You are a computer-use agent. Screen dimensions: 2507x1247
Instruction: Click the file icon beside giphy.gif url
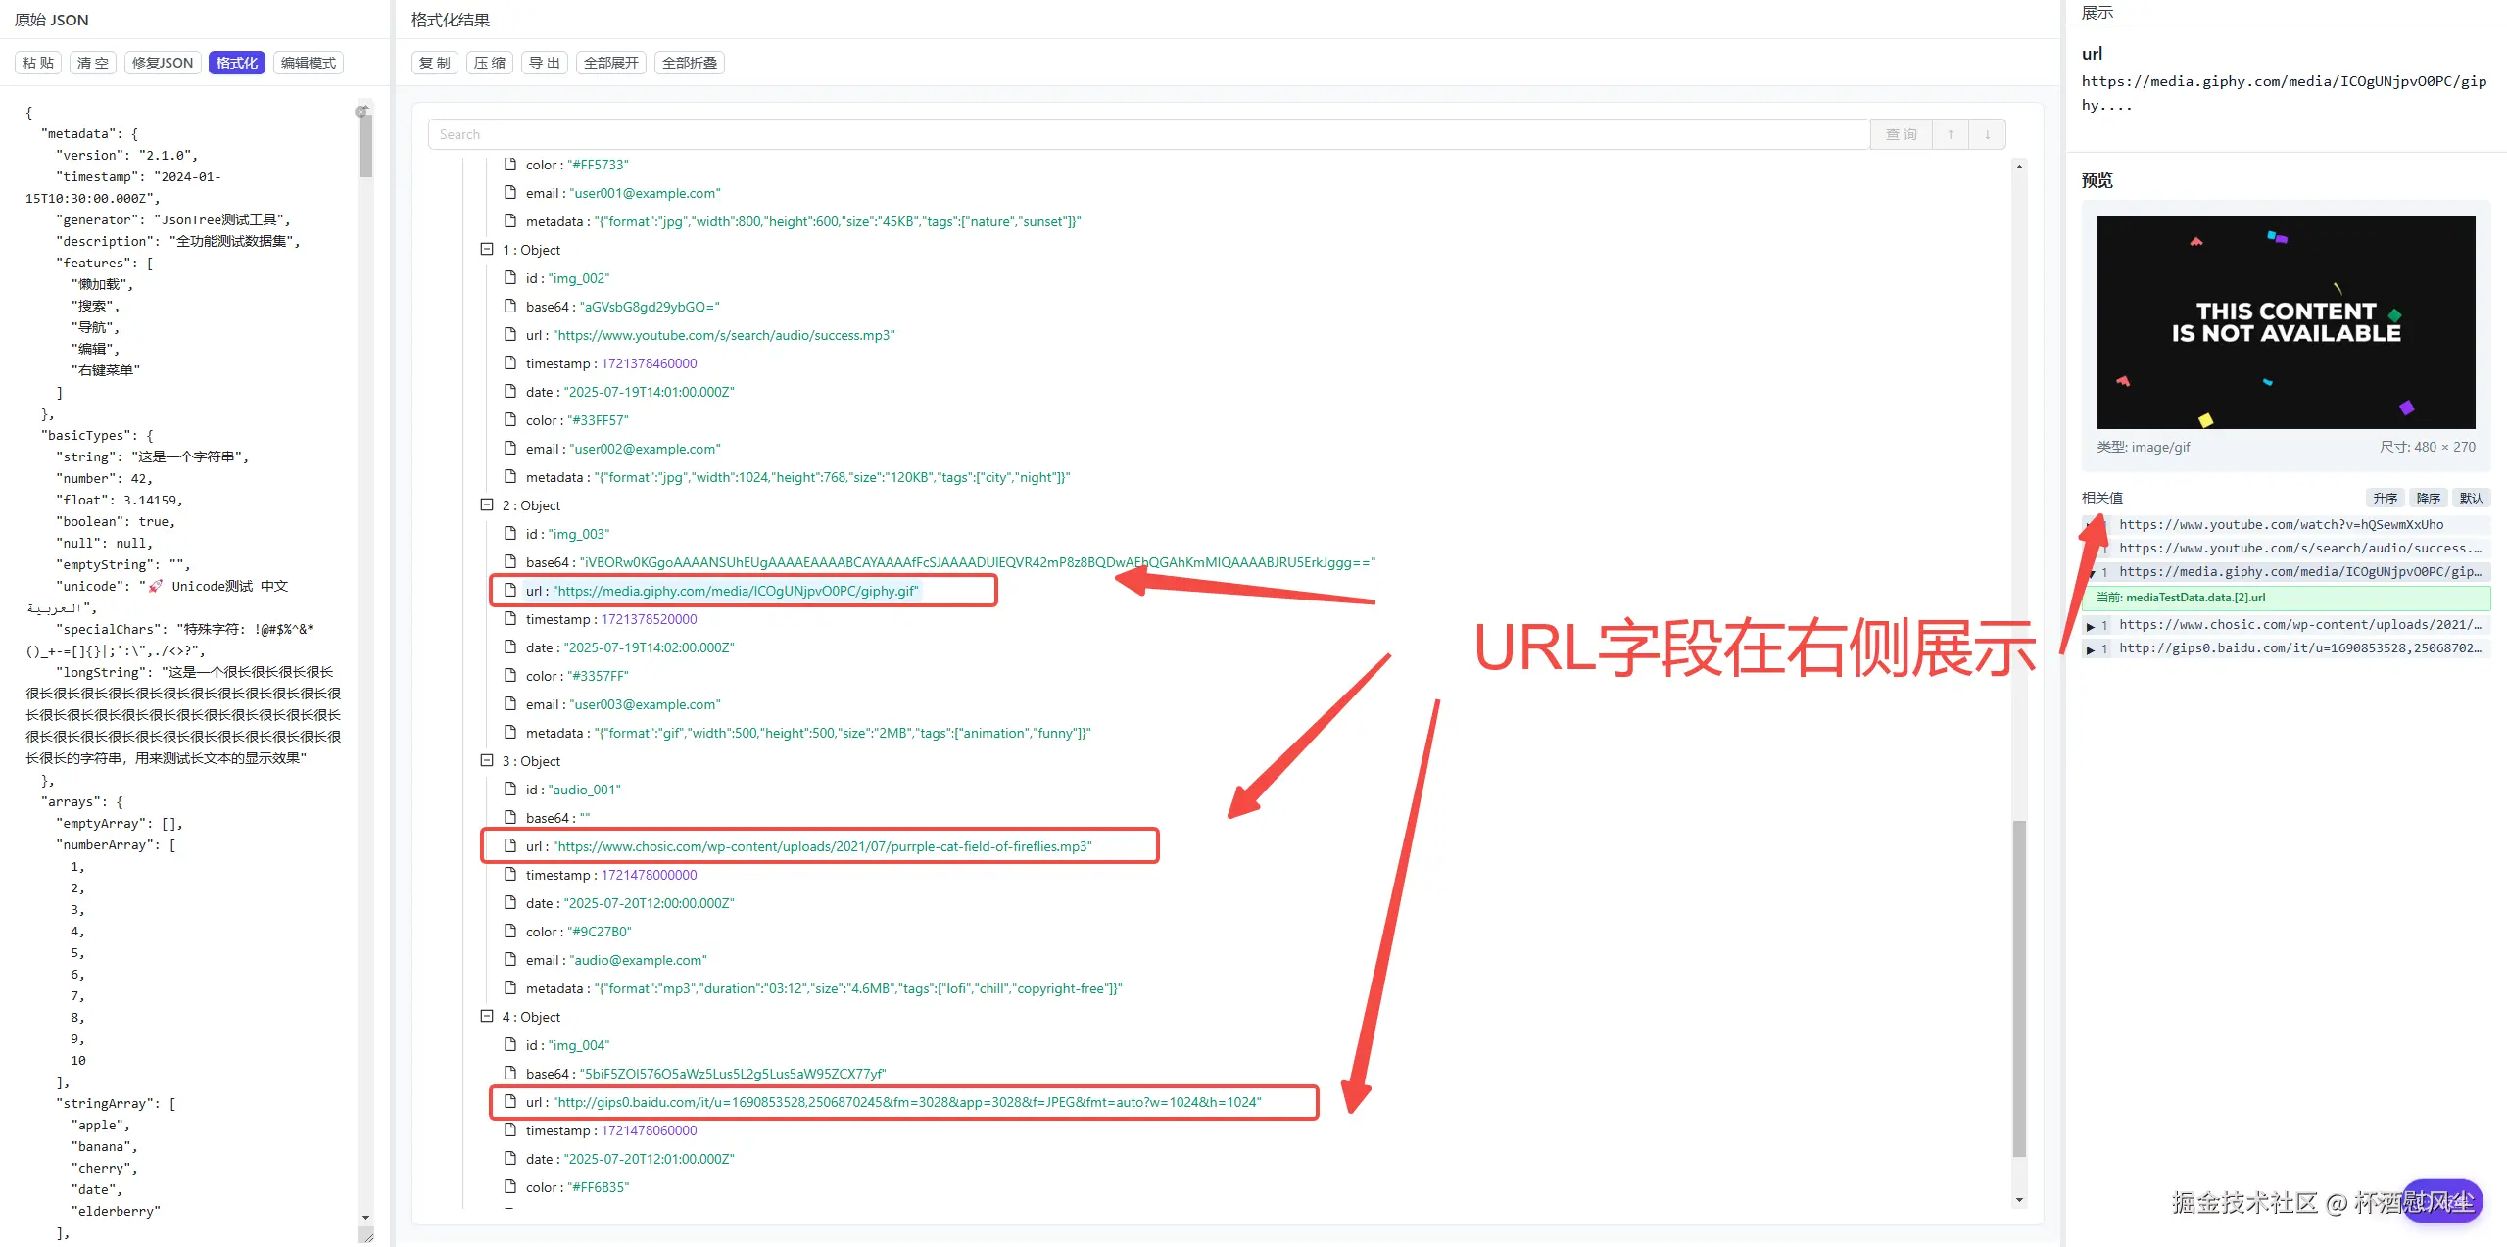(509, 590)
